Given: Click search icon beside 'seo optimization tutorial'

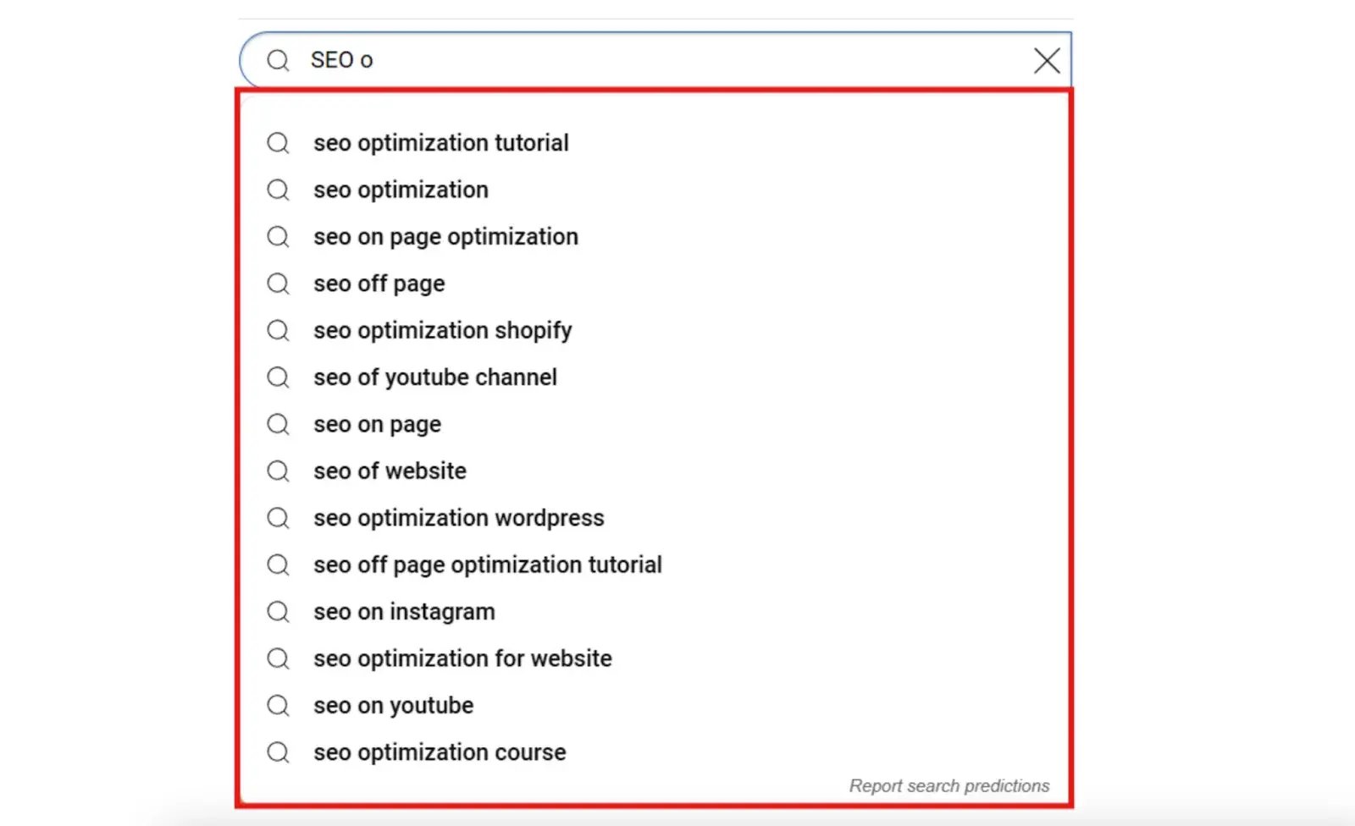Looking at the screenshot, I should tap(278, 143).
